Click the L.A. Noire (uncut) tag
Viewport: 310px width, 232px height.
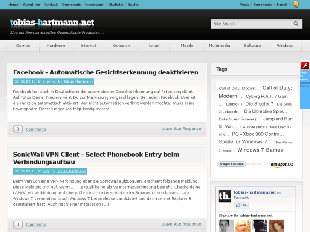coord(253,127)
